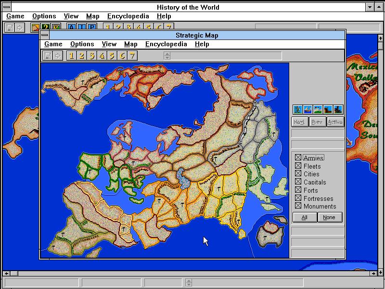Open Options menu in Strategic Map window
The image size is (385, 289).
[82, 44]
